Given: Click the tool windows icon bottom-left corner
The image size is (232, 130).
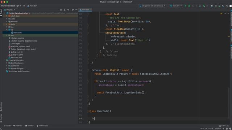Looking at the screenshot, I should point(1,129).
